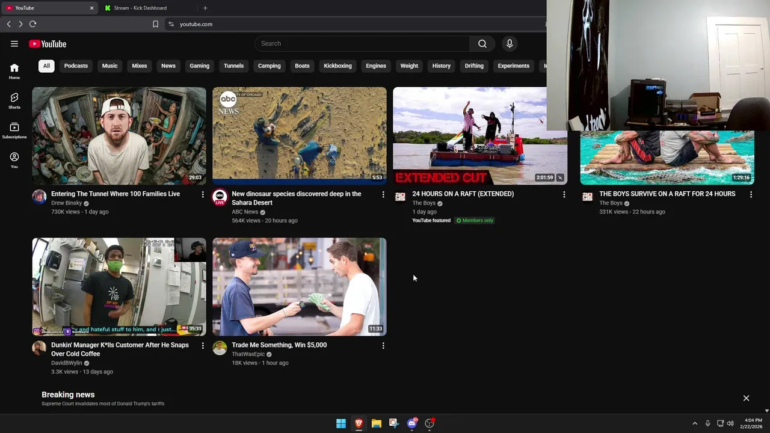
Task: Open title 24 HOURS ON A RAFT (EXTENDED)
Action: 463,194
